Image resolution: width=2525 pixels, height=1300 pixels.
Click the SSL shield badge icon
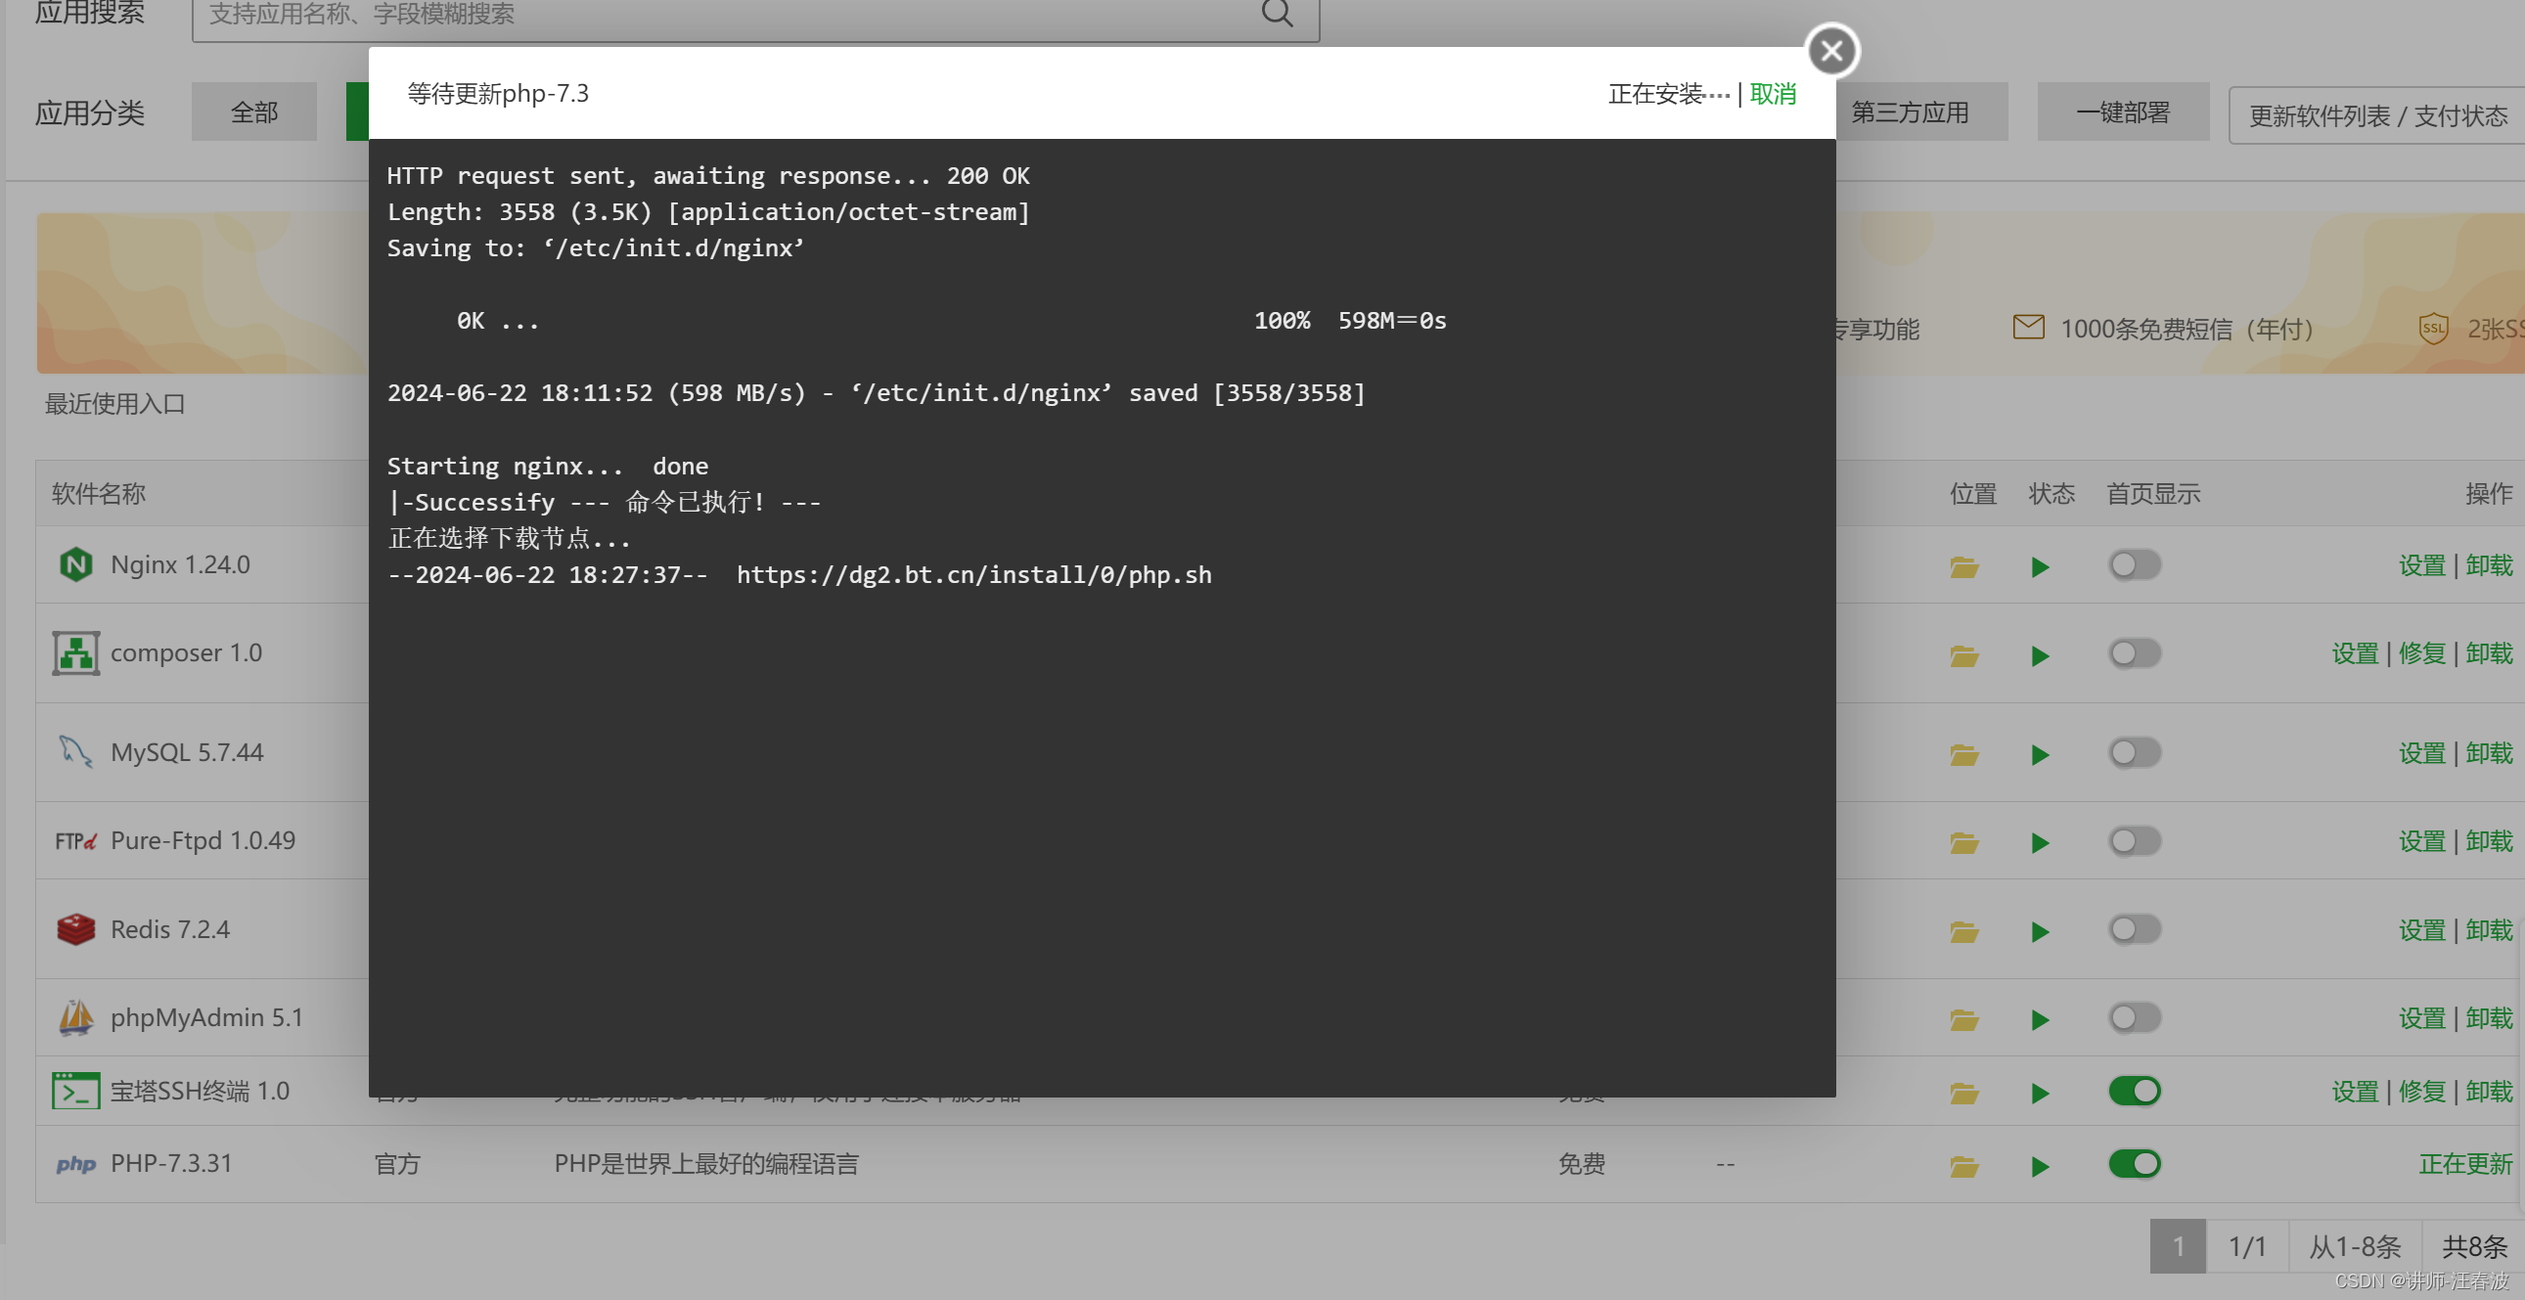2434,329
